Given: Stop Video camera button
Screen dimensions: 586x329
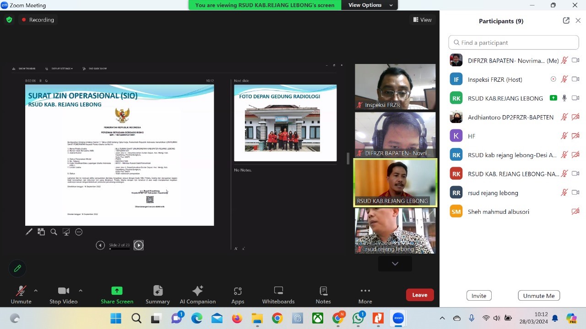Looking at the screenshot, I should click(63, 295).
